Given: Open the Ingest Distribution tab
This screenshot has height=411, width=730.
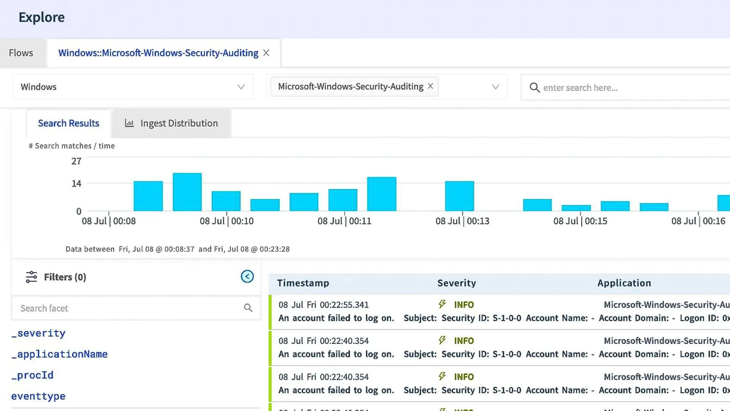Looking at the screenshot, I should point(171,123).
